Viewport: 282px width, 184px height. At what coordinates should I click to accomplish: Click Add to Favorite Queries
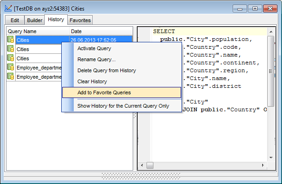[104, 92]
